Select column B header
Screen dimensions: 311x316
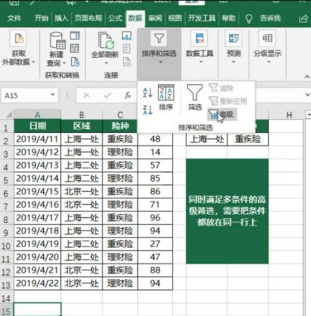(81, 114)
